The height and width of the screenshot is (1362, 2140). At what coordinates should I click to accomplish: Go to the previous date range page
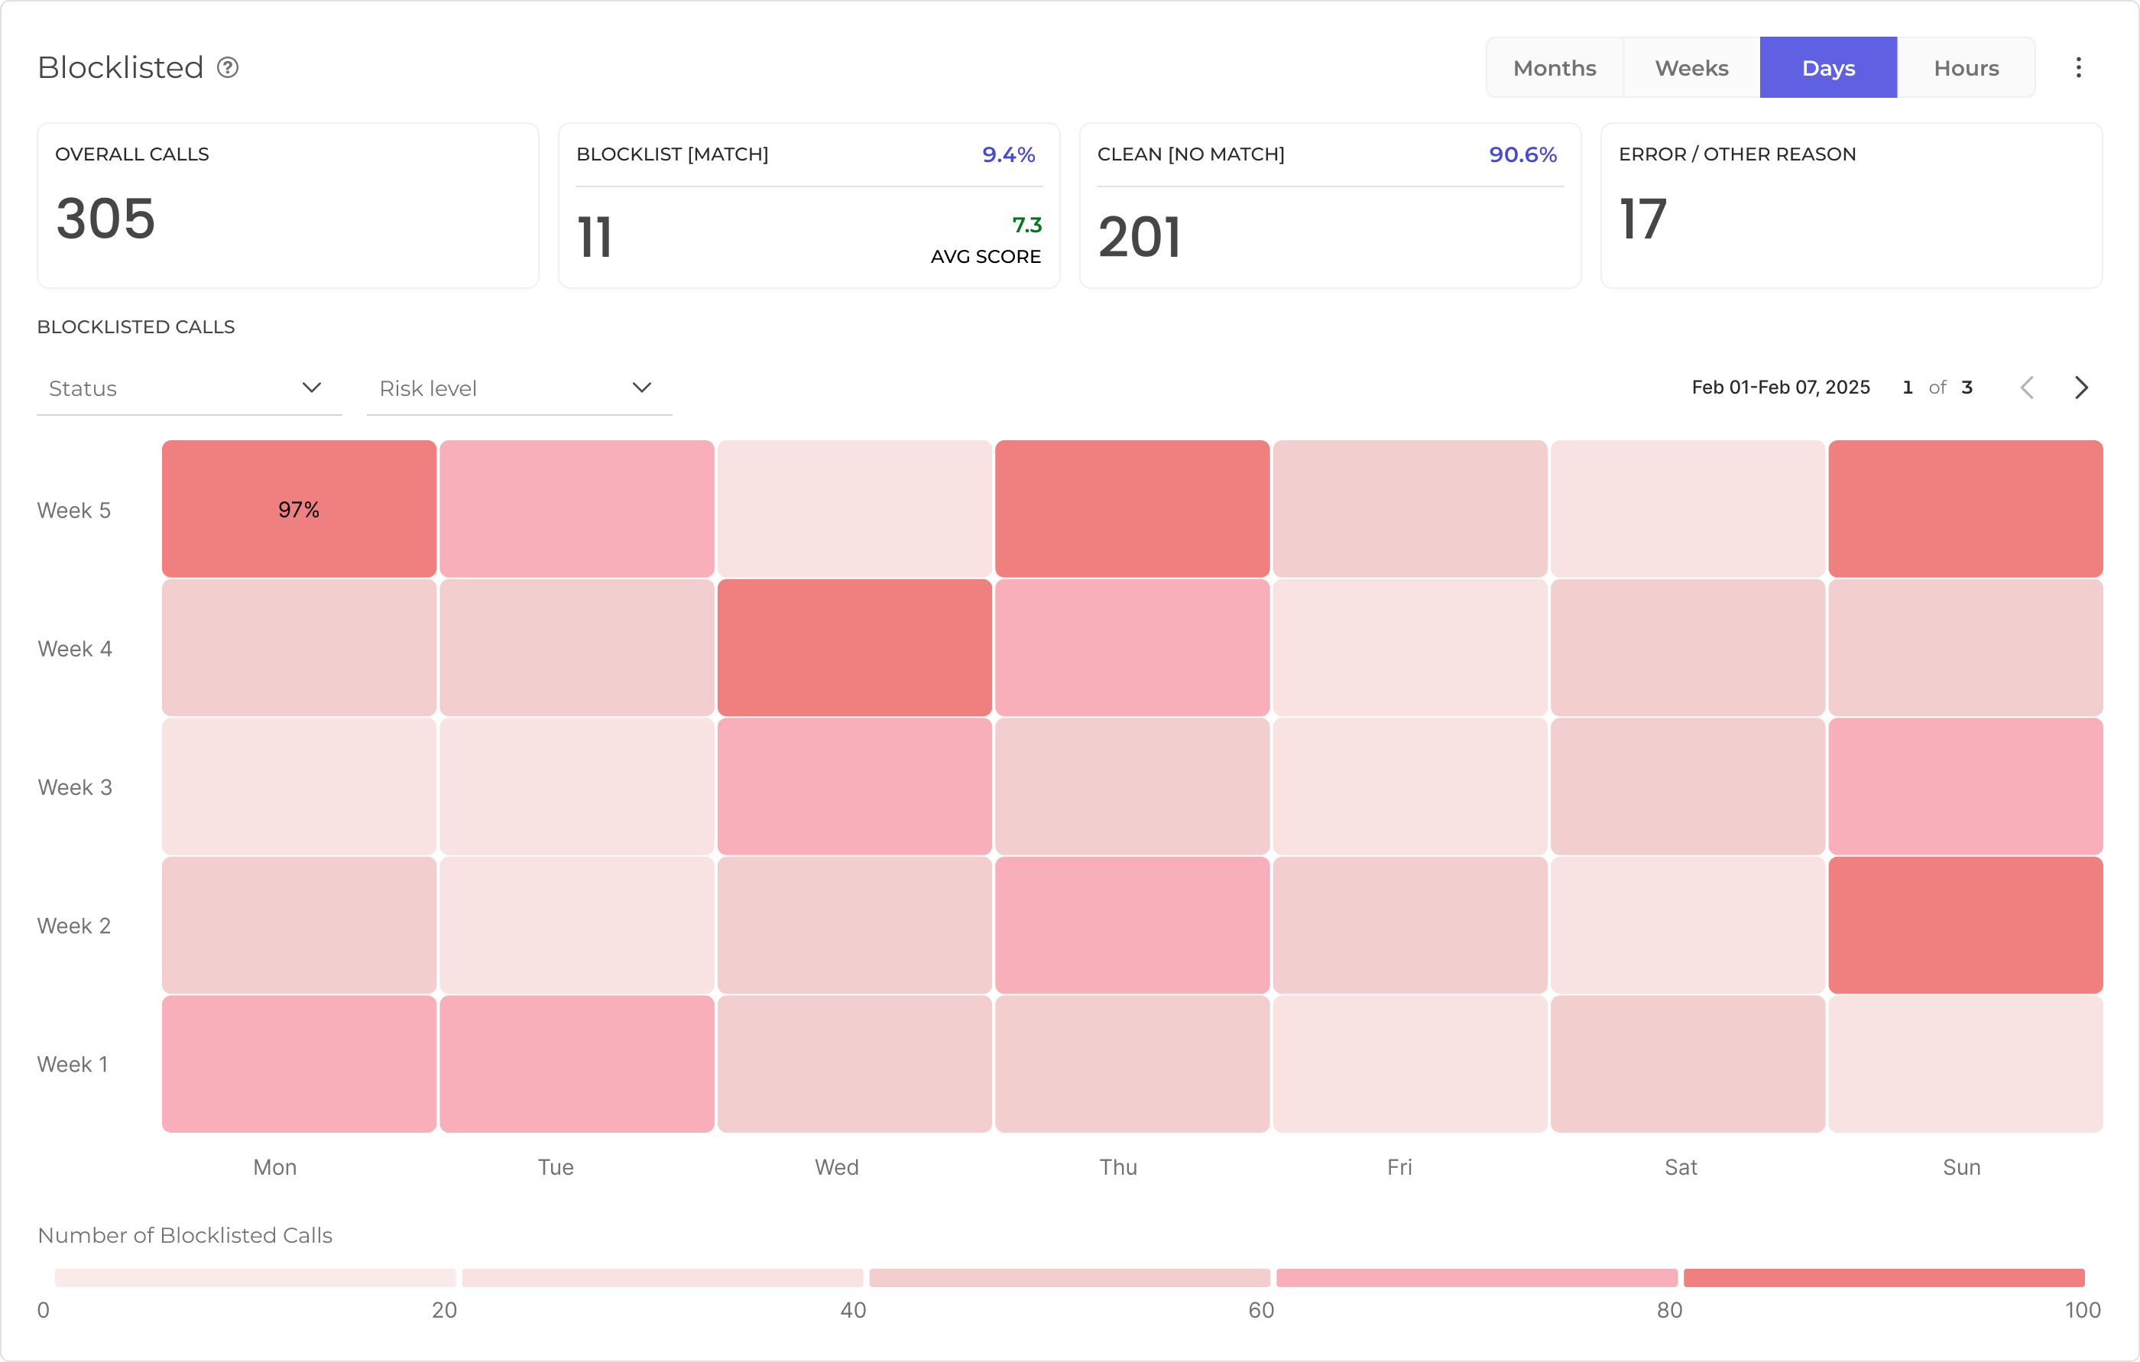tap(2027, 388)
